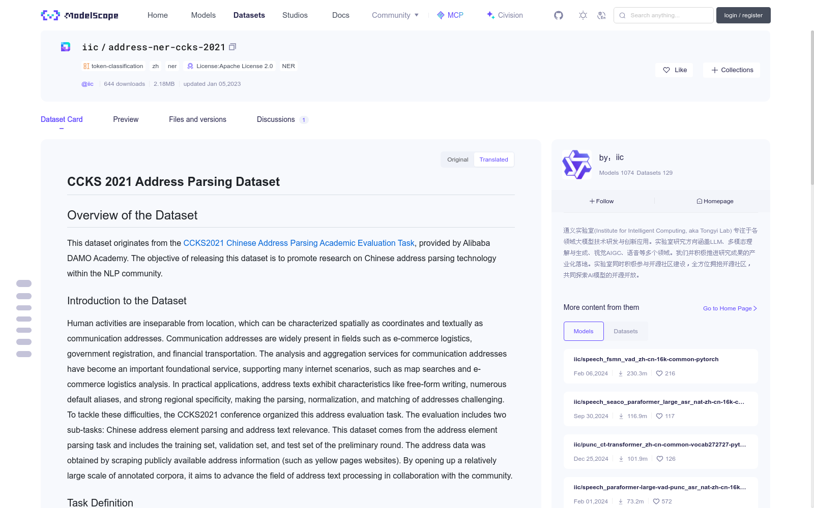The height and width of the screenshot is (508, 814).
Task: Expand the Community dropdown menu
Action: (x=395, y=15)
